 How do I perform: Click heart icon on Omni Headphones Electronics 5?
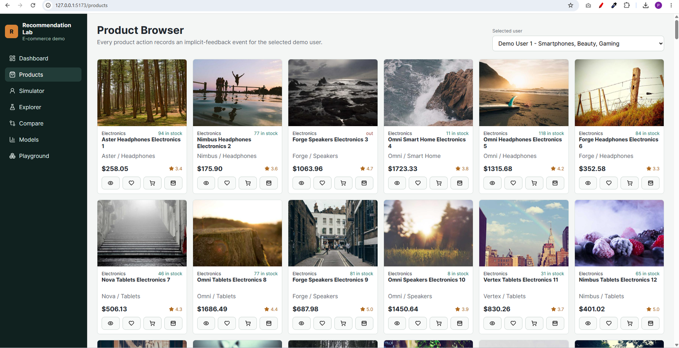(x=513, y=183)
